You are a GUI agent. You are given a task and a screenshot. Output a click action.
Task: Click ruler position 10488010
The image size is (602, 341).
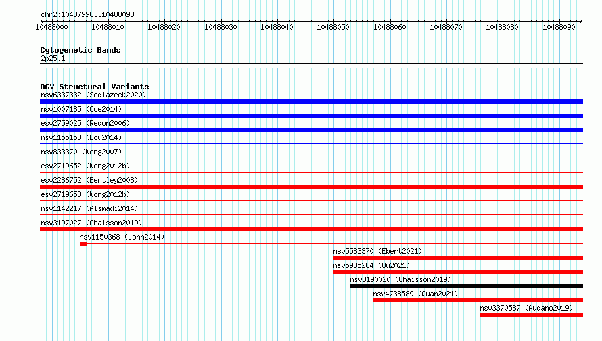pos(108,27)
